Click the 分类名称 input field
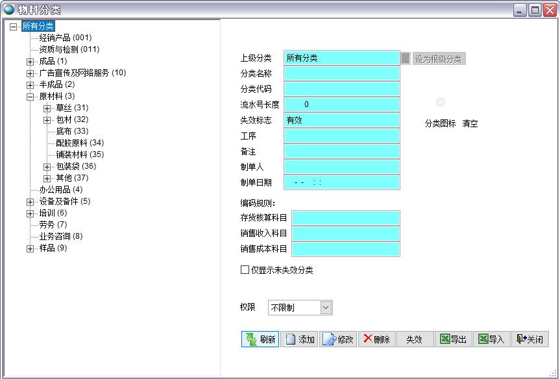The height and width of the screenshot is (379, 560). tap(341, 73)
